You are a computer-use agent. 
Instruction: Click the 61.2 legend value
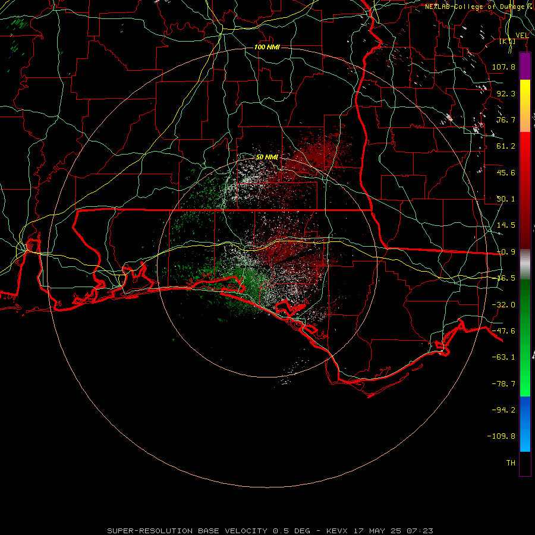[506, 146]
